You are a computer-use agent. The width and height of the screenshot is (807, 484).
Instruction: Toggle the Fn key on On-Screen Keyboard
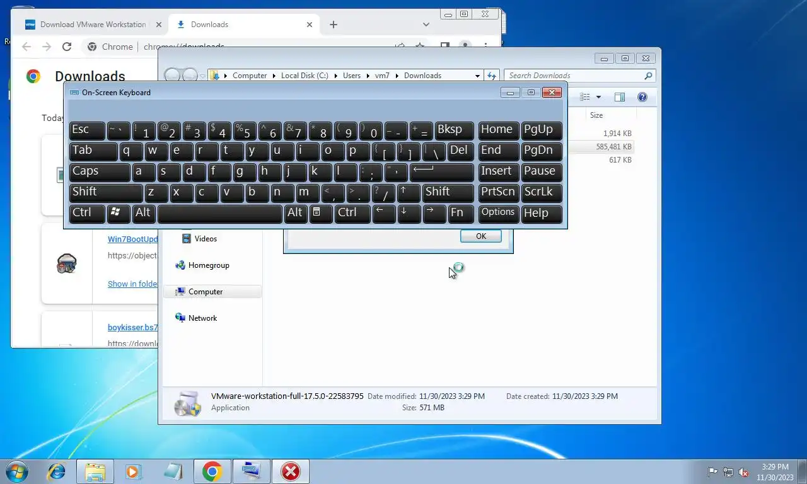pos(461,213)
